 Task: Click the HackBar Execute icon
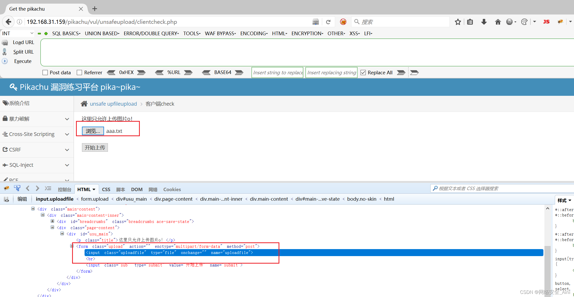[x=5, y=61]
